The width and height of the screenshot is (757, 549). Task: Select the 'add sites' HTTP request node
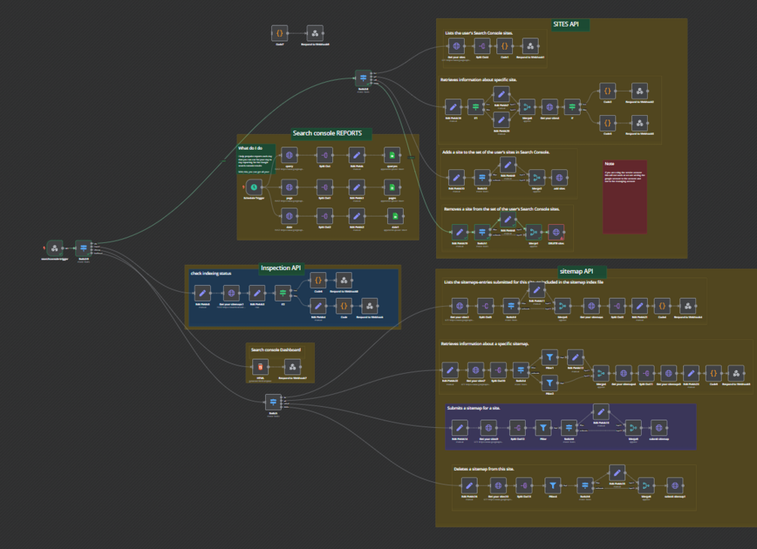pos(559,177)
